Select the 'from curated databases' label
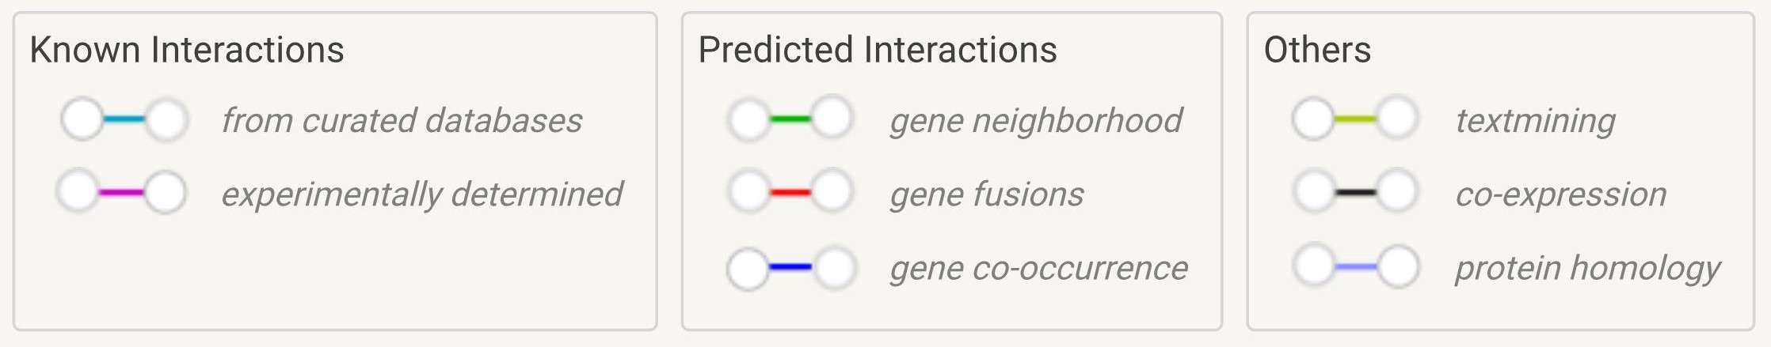This screenshot has height=347, width=1771. click(x=402, y=120)
